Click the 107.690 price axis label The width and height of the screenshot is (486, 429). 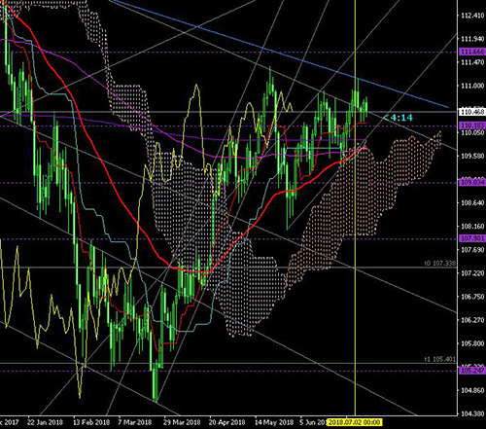472,250
